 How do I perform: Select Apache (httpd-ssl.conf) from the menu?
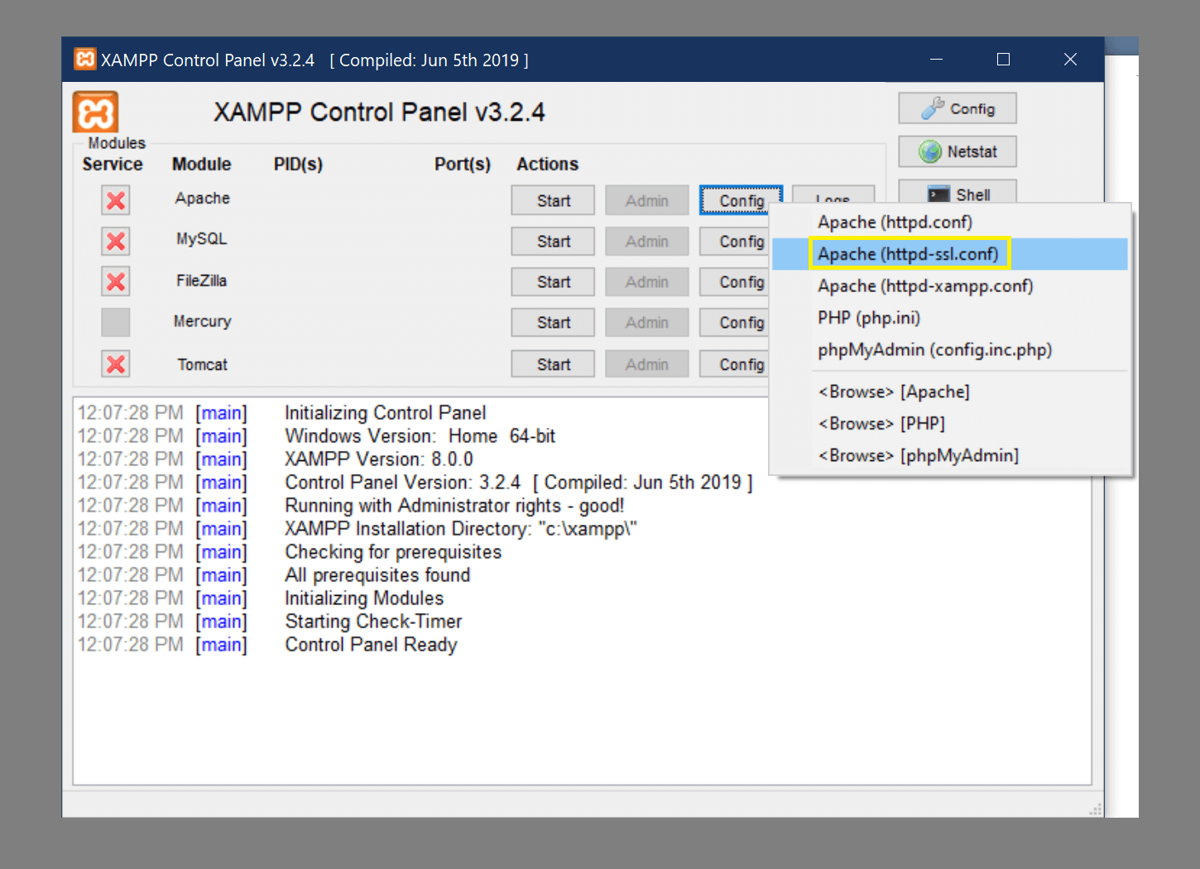pos(908,254)
